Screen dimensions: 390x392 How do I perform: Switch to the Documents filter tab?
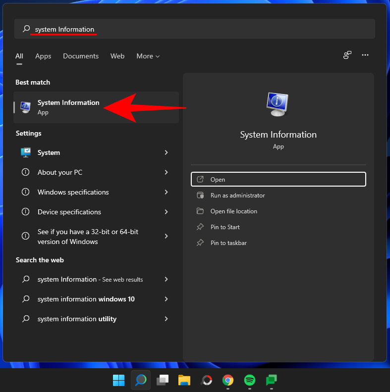(x=81, y=56)
